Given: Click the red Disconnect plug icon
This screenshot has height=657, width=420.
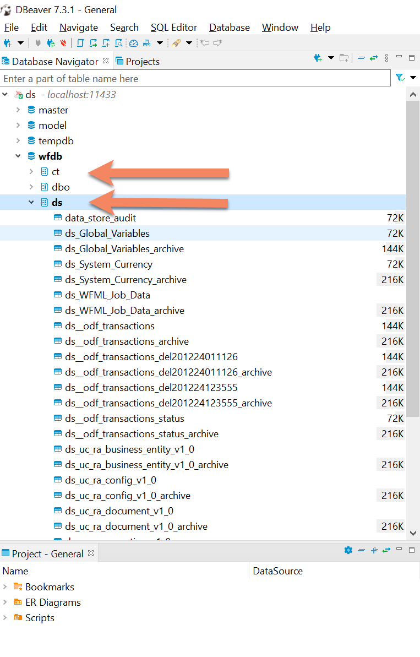Looking at the screenshot, I should (63, 43).
